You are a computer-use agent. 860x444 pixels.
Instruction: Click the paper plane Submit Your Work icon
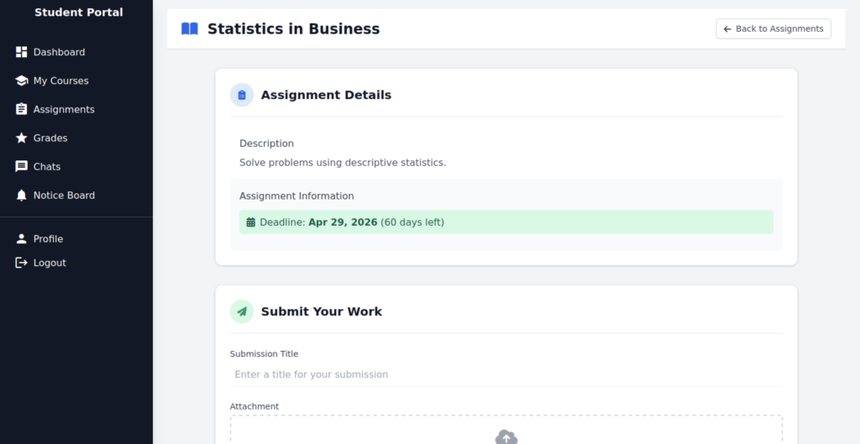242,311
